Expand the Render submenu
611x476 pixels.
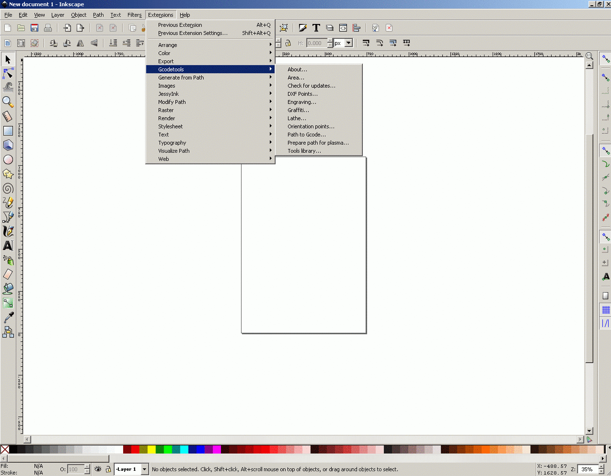(210, 118)
